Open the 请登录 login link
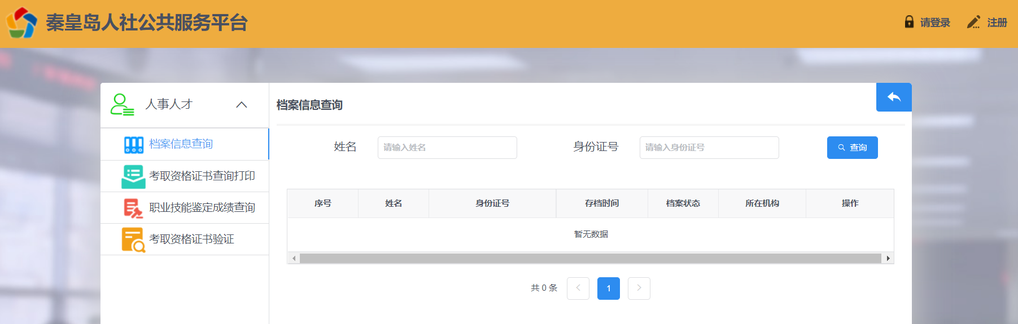Viewport: 1018px width, 324px height. (935, 23)
